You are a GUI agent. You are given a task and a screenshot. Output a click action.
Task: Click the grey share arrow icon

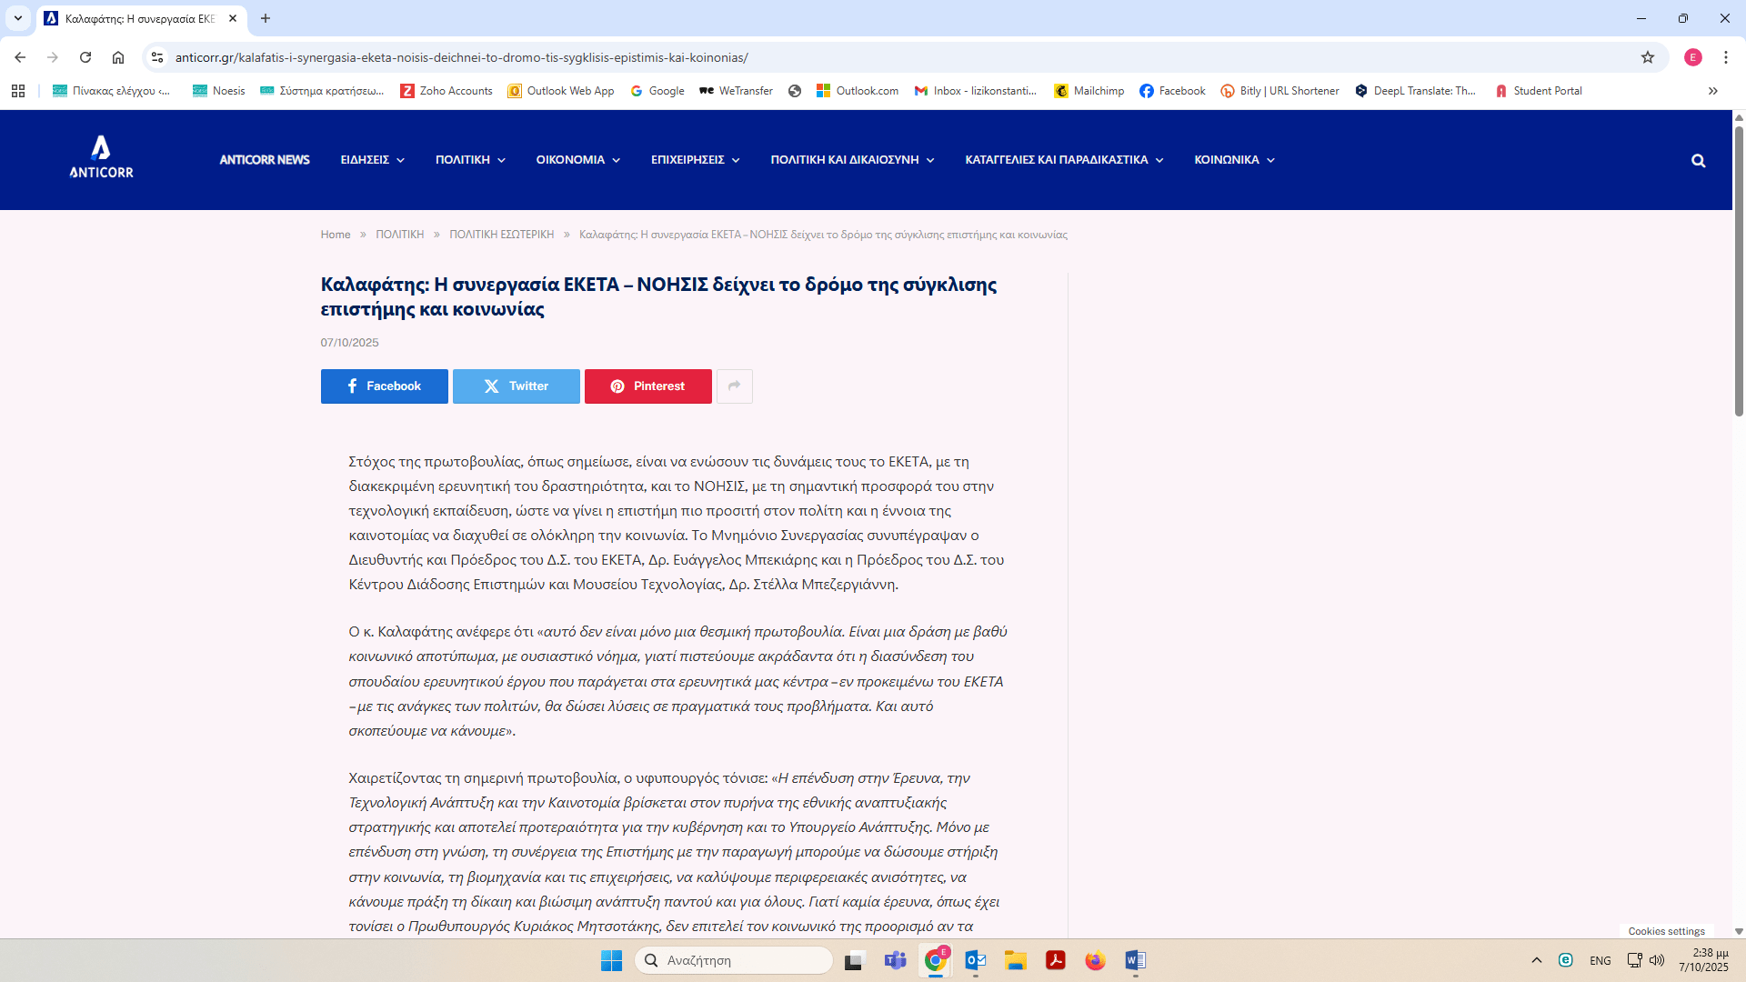(734, 386)
